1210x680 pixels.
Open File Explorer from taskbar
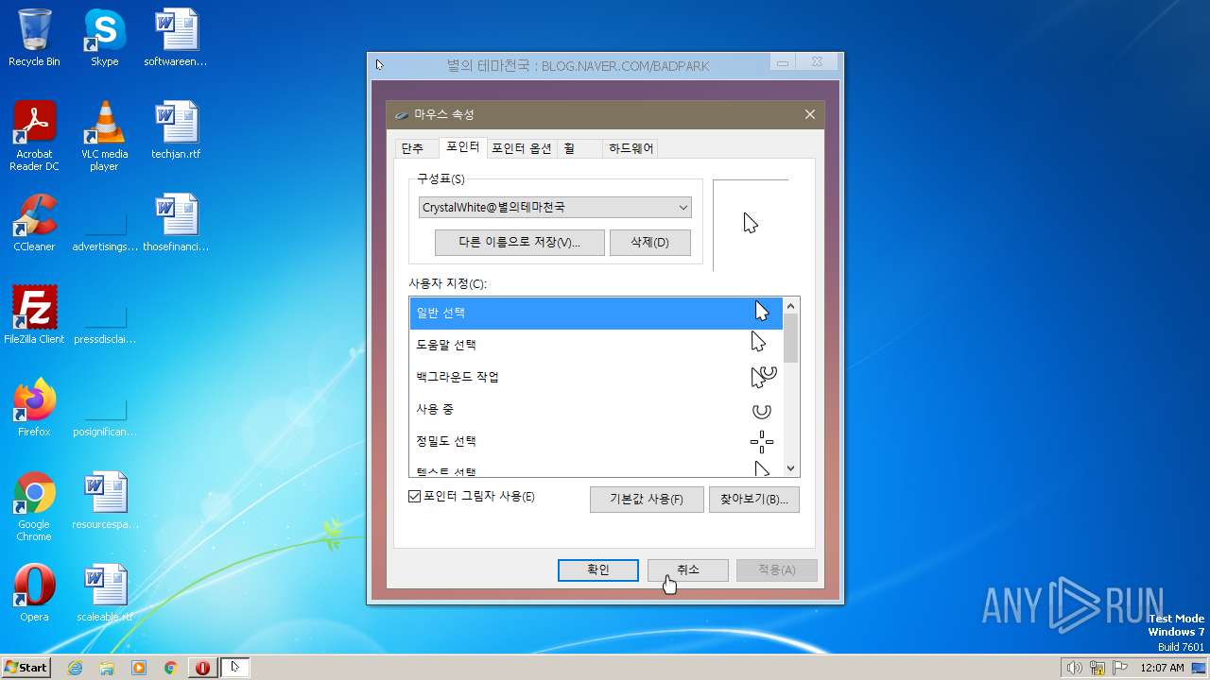pyautogui.click(x=107, y=668)
